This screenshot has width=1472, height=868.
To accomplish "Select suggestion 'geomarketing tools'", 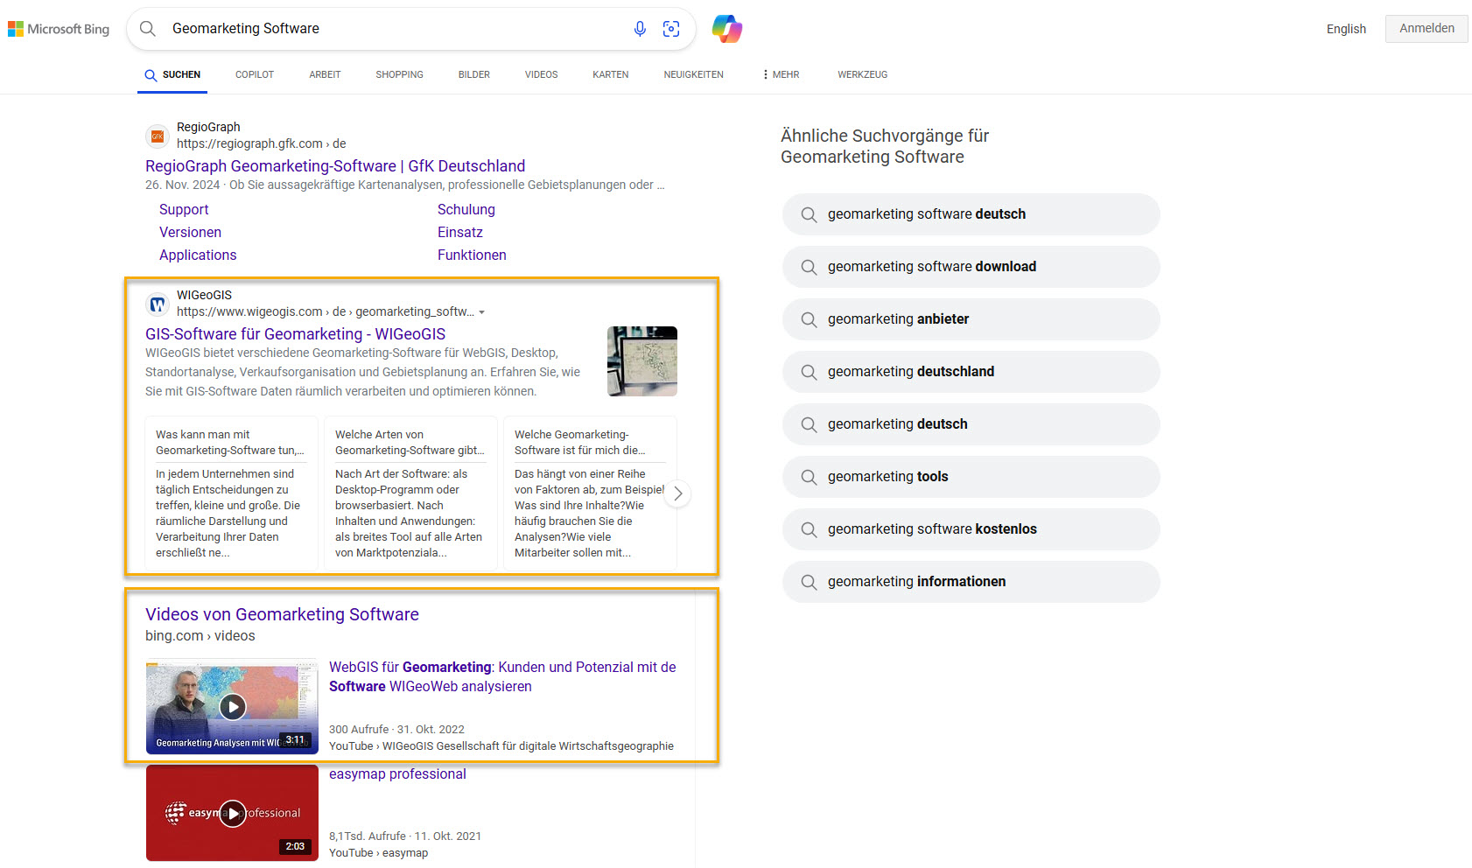I will 971,477.
